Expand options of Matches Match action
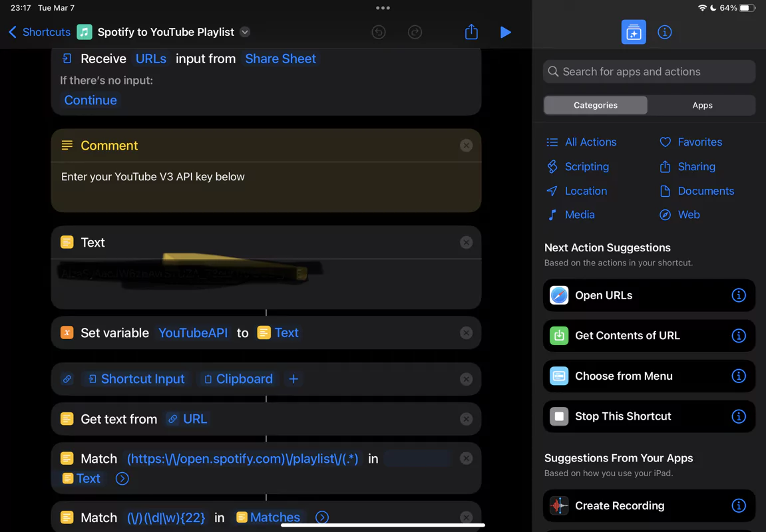Screen dimensions: 766x532 click(322, 517)
